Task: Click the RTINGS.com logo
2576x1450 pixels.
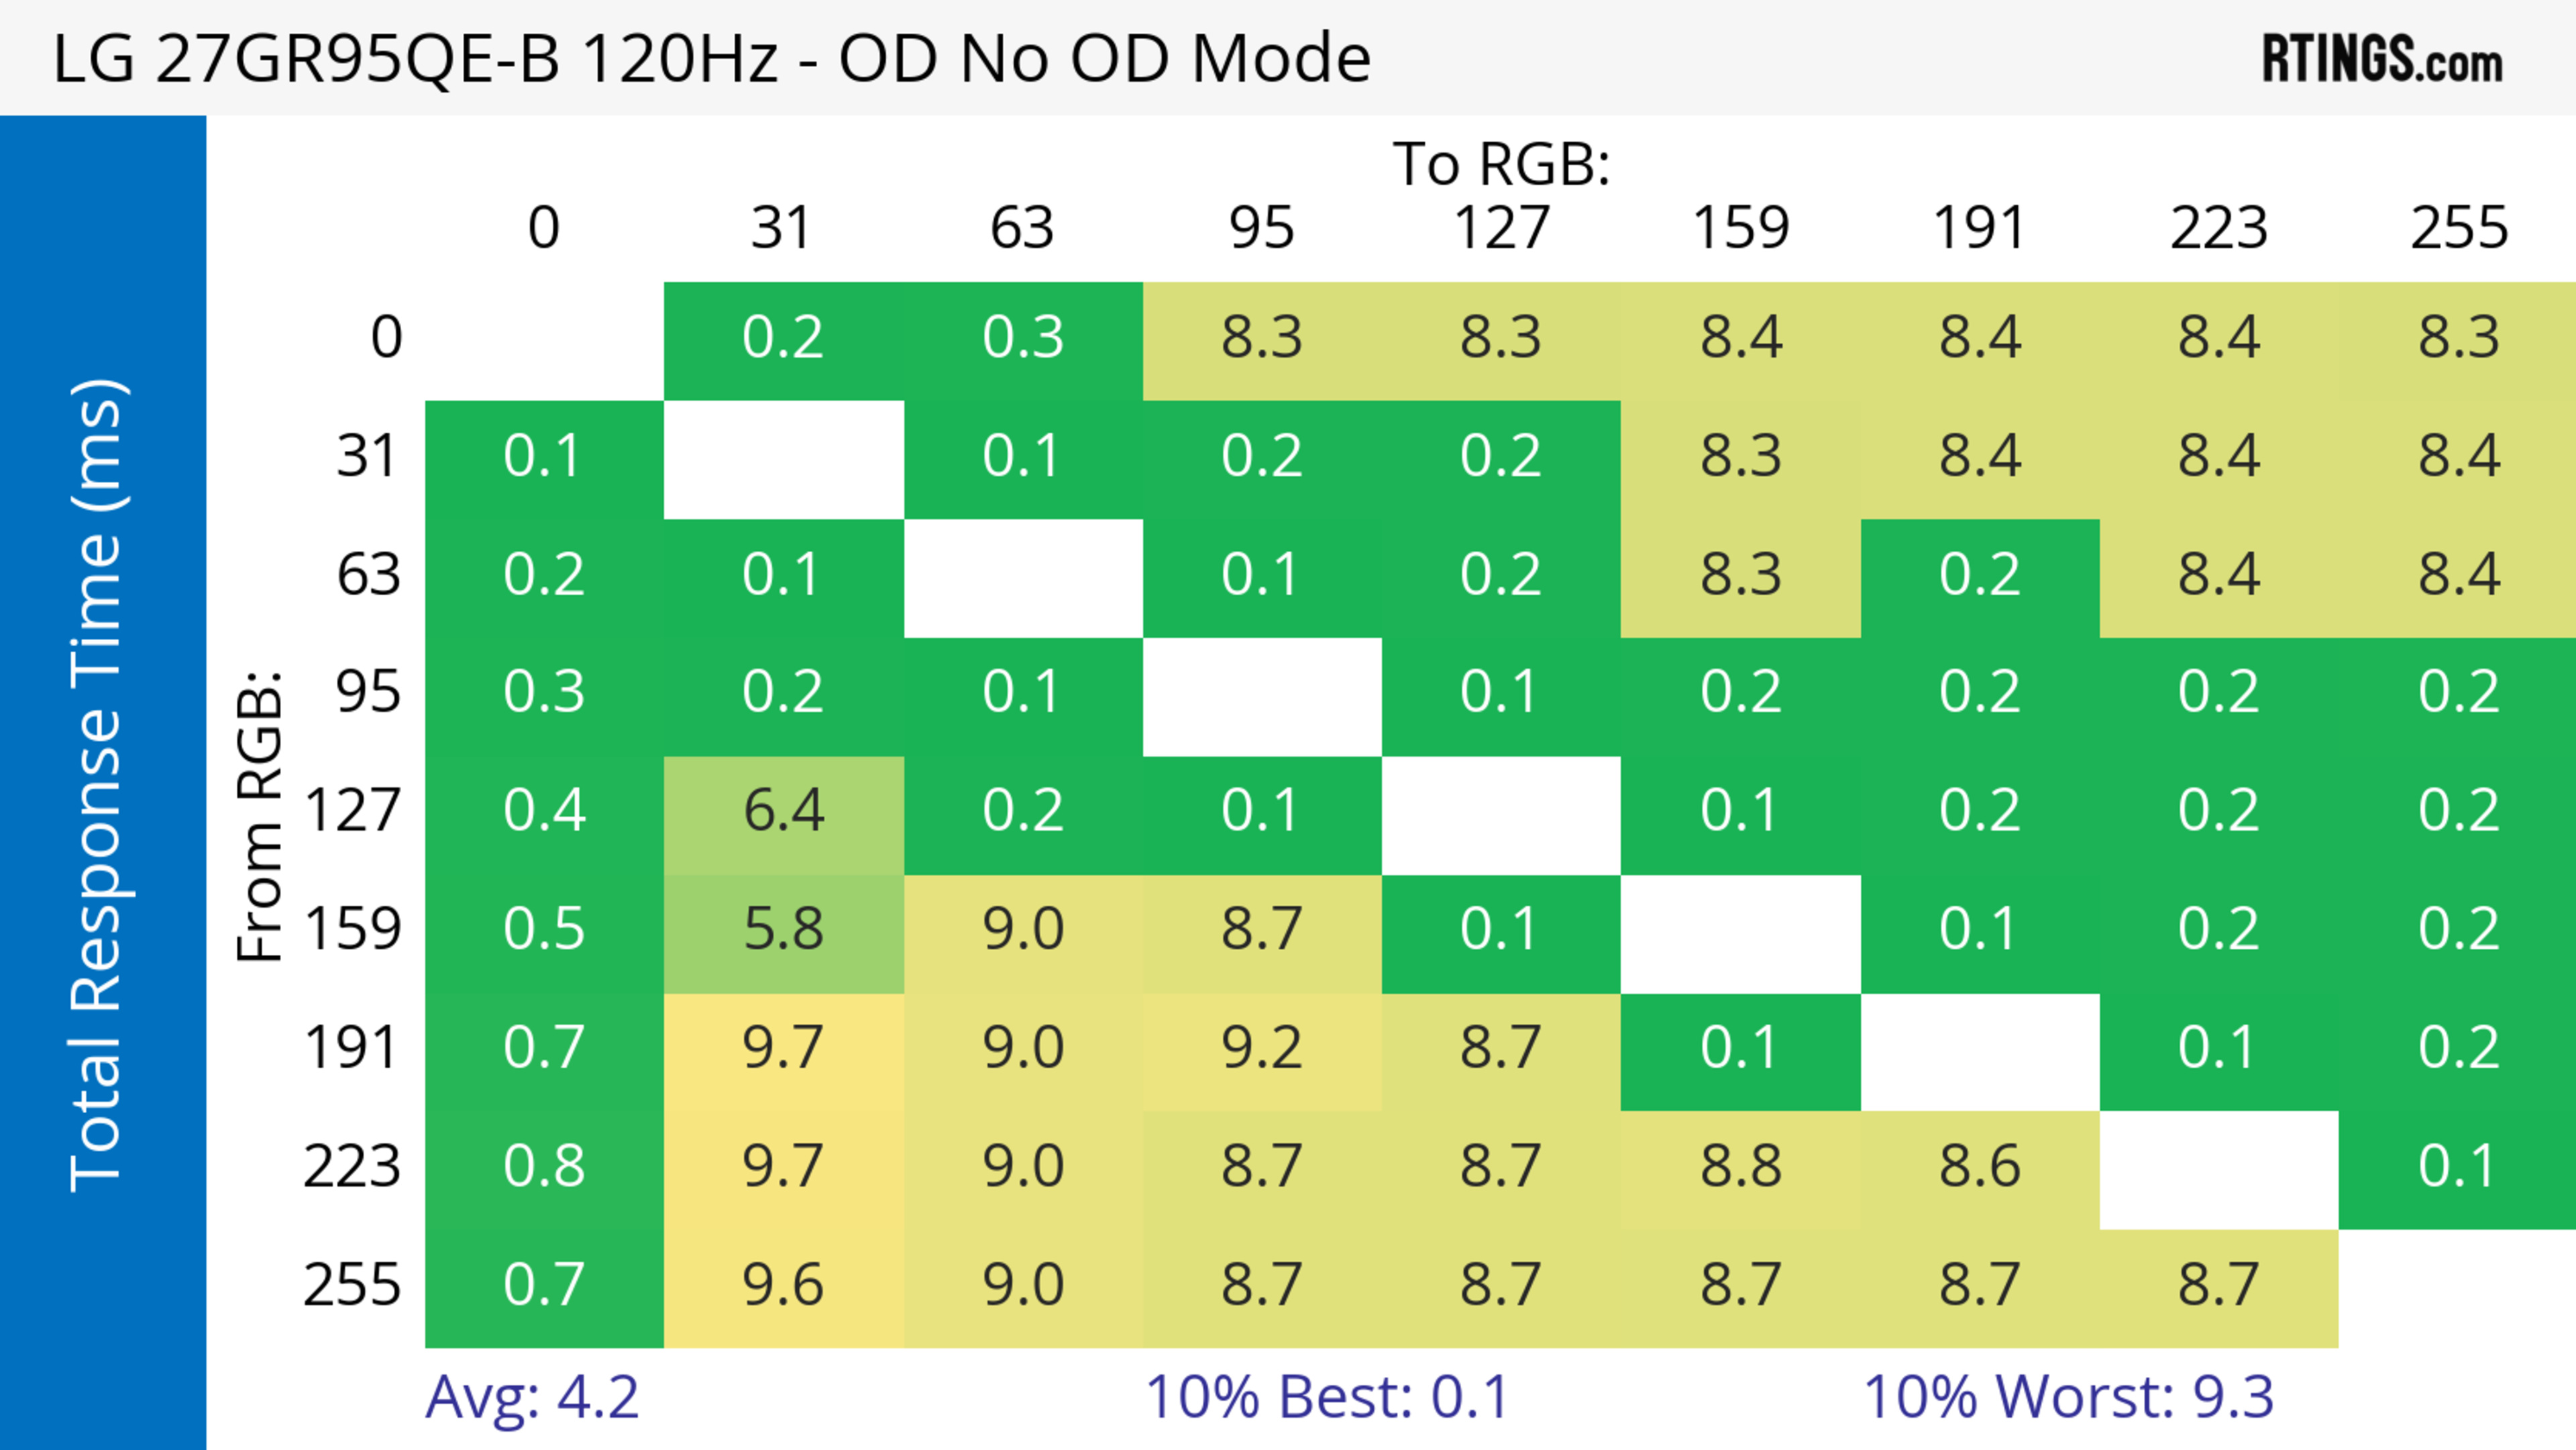Action: (x=2382, y=59)
